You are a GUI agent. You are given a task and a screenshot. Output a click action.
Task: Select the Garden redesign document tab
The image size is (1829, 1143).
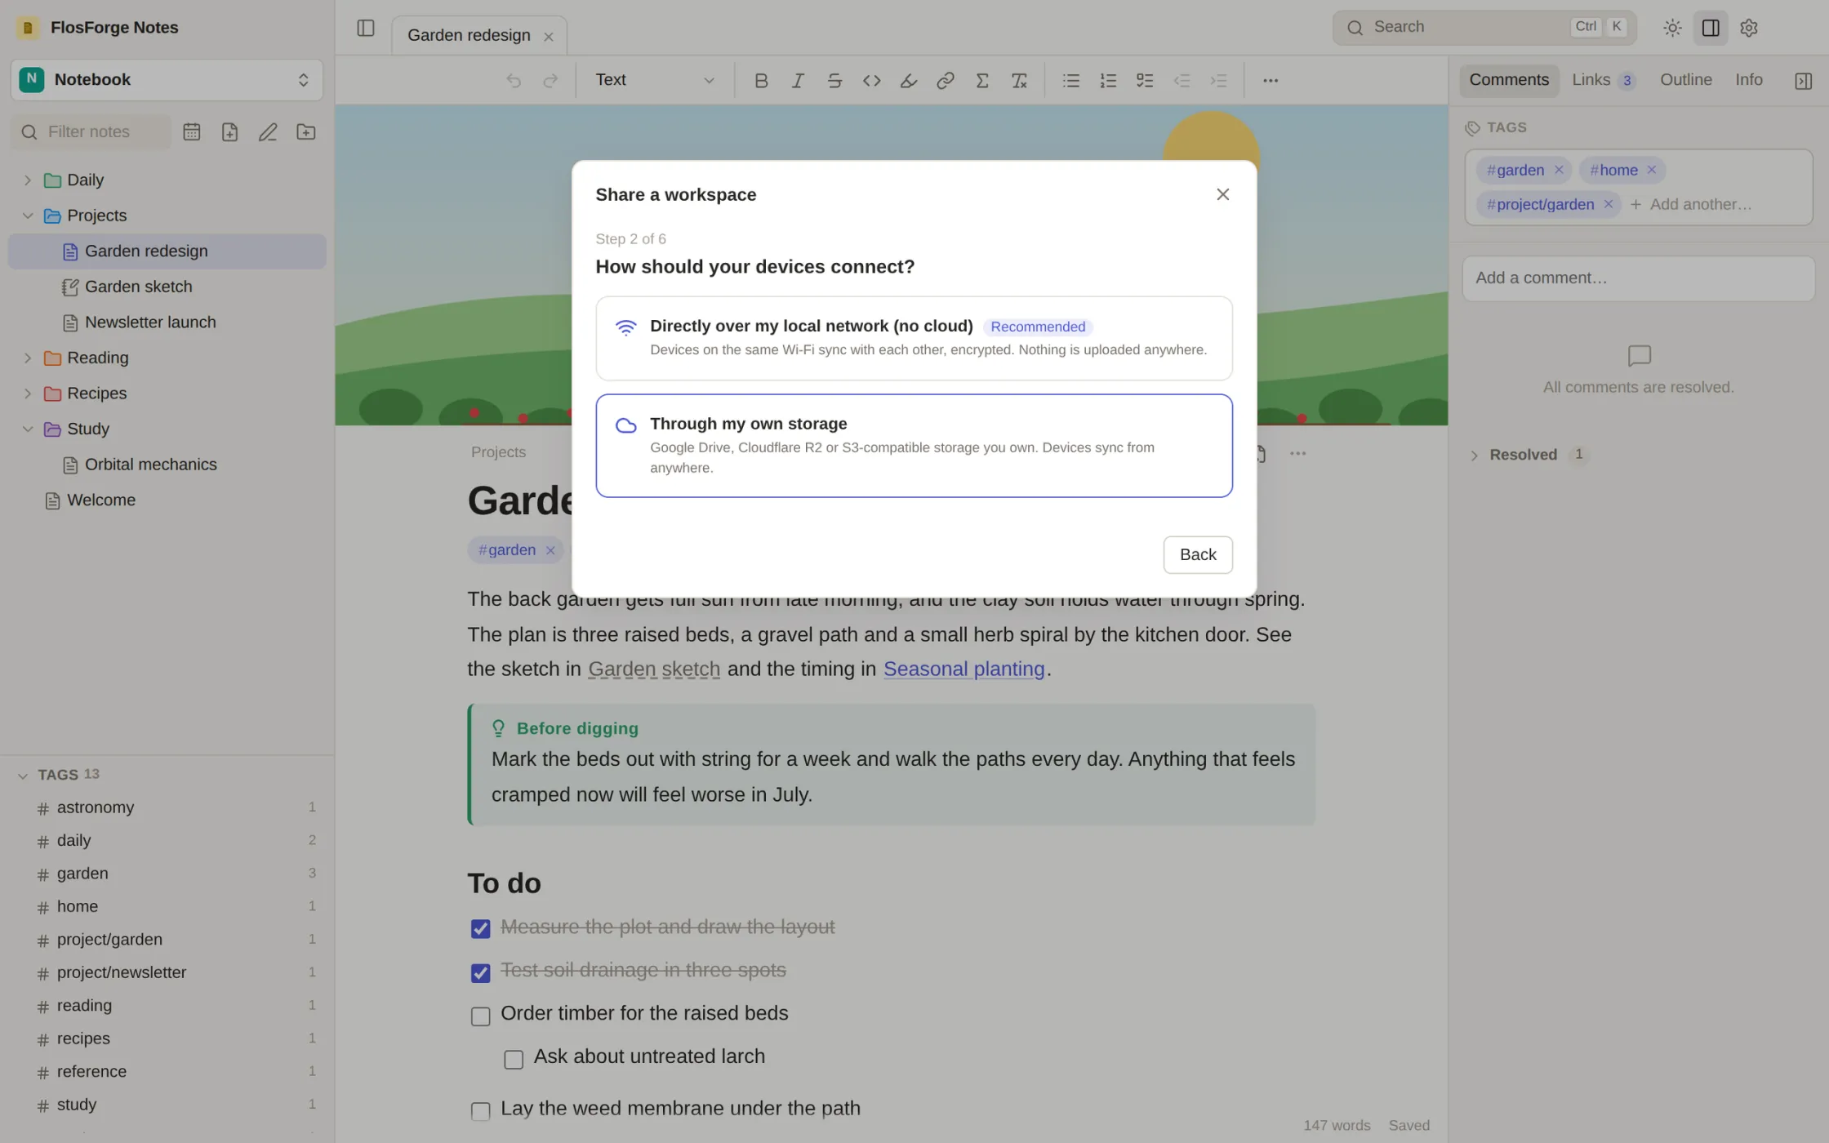(469, 36)
